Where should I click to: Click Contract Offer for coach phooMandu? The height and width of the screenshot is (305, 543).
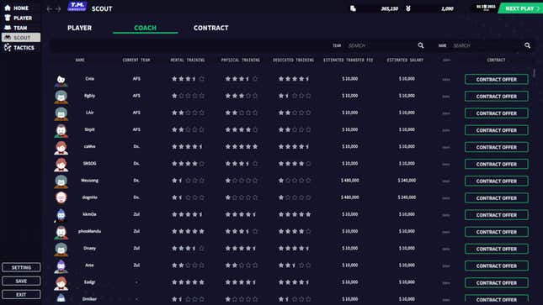[x=496, y=232]
